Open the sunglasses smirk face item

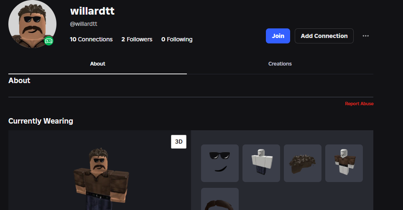(220, 163)
